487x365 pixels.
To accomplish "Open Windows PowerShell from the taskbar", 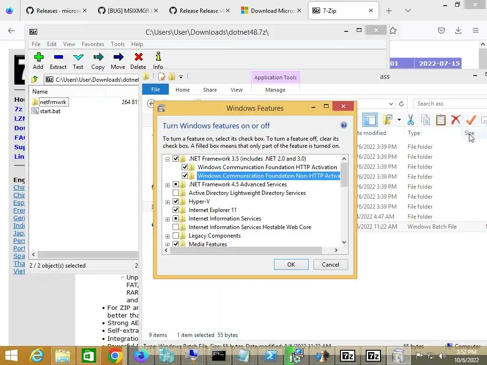I will coord(271,355).
